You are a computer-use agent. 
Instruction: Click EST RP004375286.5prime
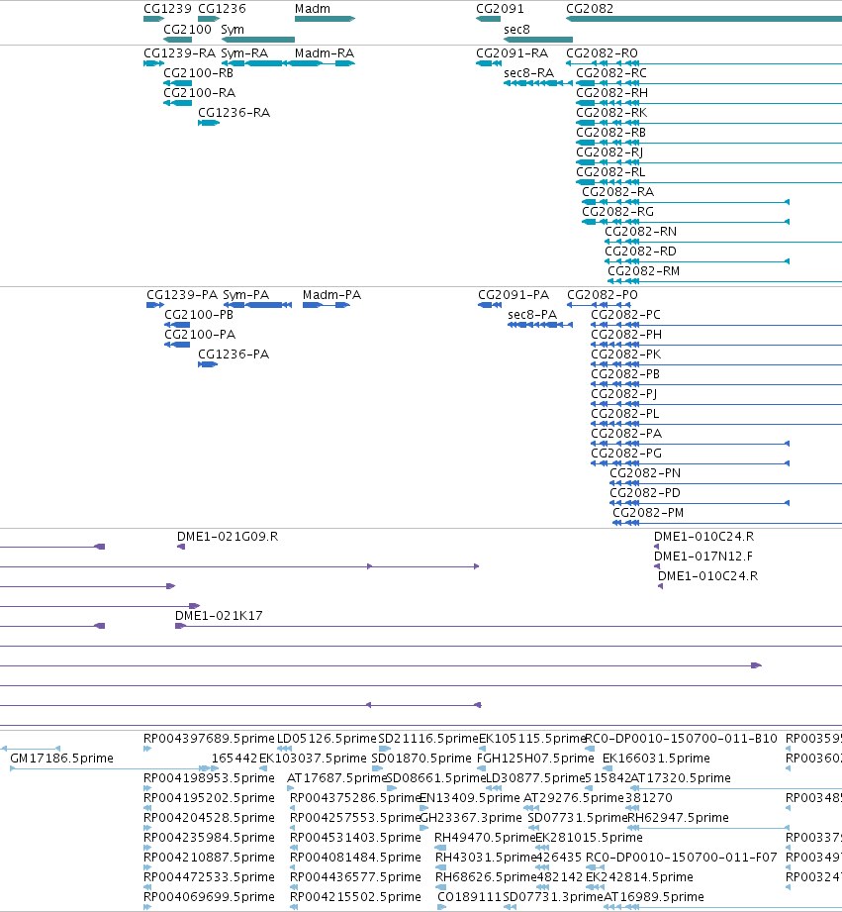355,798
